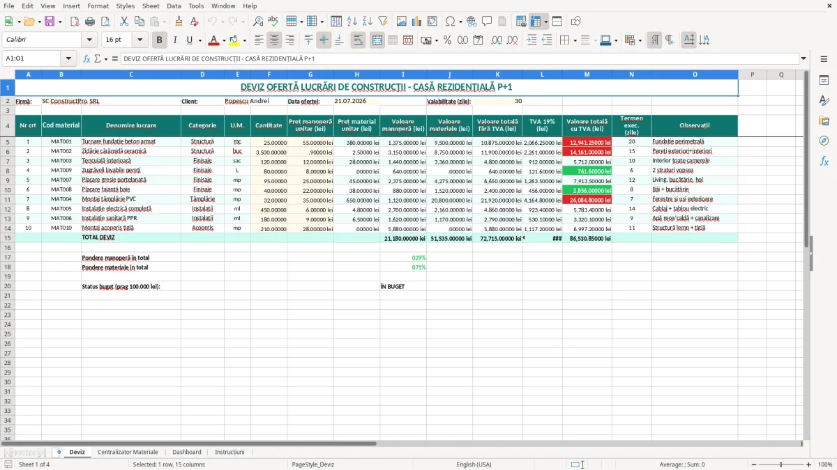Apply the red font color swatch
The image size is (837, 470).
[x=214, y=40]
